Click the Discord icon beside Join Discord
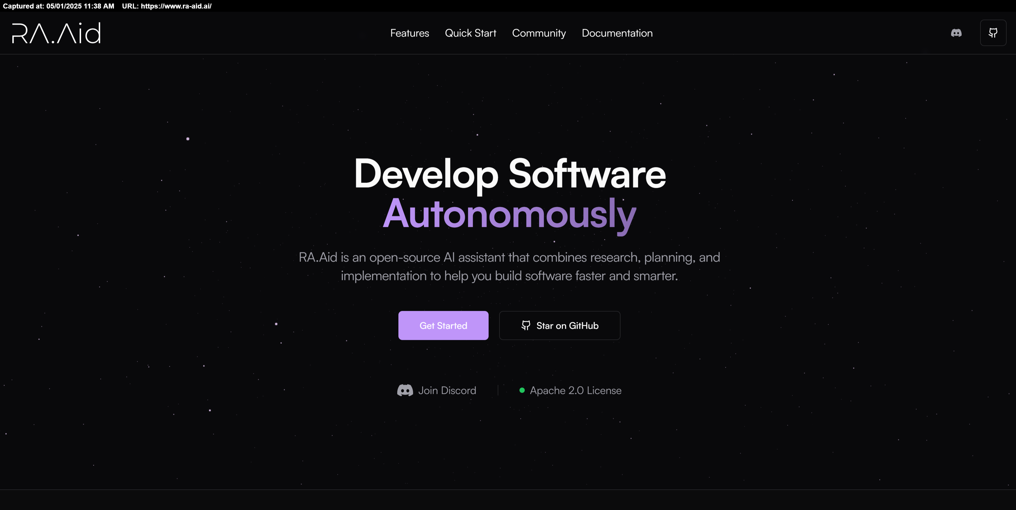1016x510 pixels. [x=405, y=390]
